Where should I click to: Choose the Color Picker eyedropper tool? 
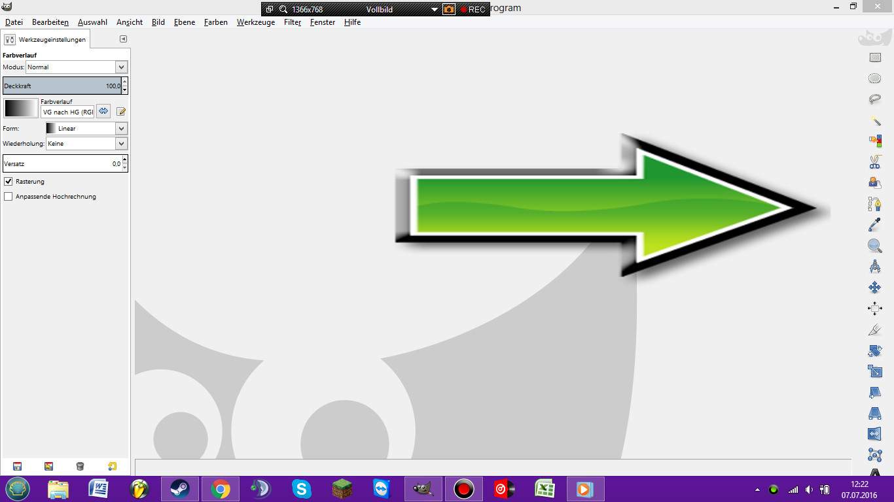pos(874,225)
